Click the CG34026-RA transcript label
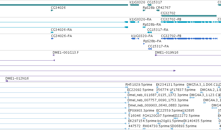221x130 pixels. pyautogui.click(x=62, y=30)
